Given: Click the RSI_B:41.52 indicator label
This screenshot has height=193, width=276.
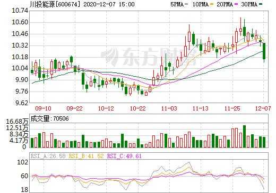Looking at the screenshot, I should coord(87,156).
